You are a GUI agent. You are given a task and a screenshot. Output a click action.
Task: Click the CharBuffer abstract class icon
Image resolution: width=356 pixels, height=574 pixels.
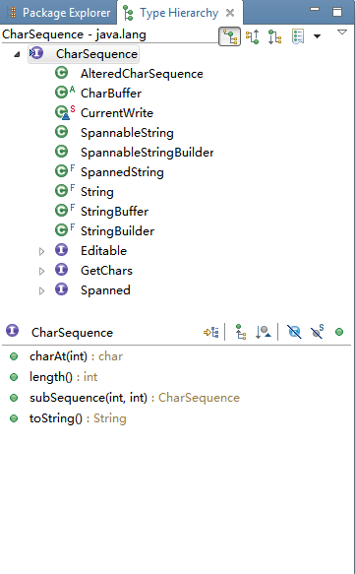tap(65, 92)
